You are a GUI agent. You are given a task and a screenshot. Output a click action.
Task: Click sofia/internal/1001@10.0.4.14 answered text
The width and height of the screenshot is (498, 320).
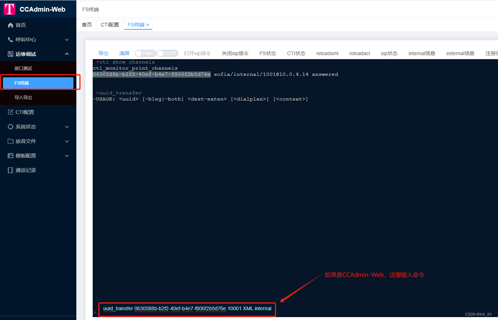(276, 74)
